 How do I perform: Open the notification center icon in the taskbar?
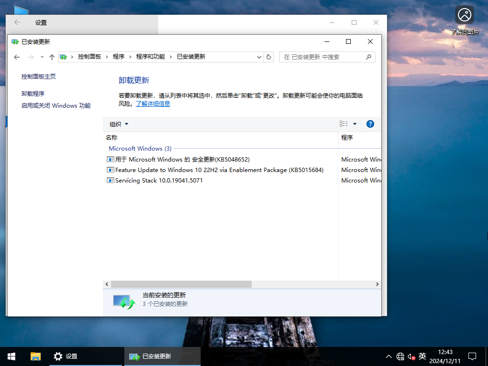(x=472, y=356)
